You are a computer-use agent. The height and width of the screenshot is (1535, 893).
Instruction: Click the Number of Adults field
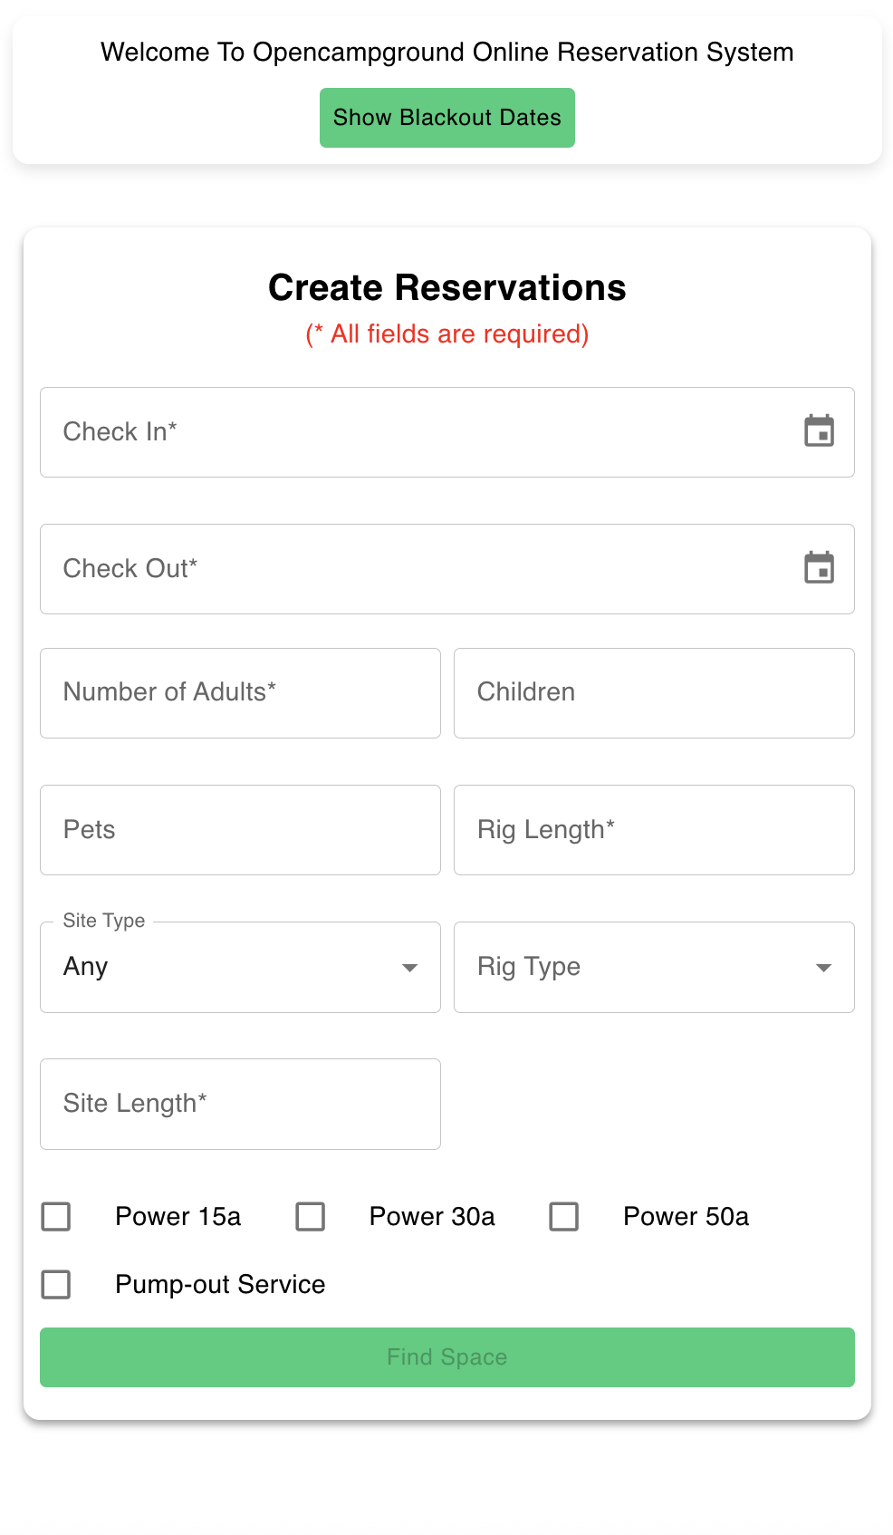[240, 693]
